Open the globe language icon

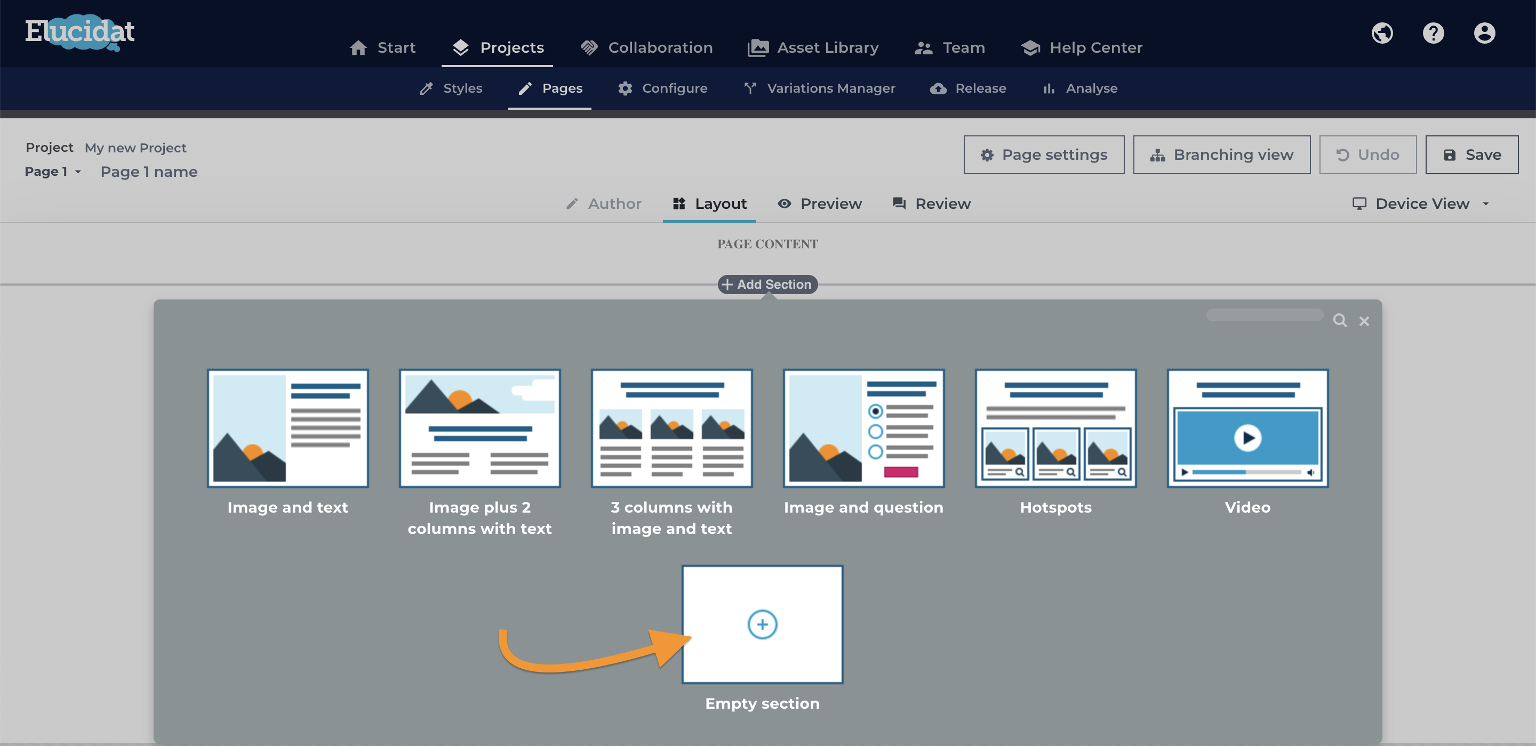click(x=1382, y=33)
